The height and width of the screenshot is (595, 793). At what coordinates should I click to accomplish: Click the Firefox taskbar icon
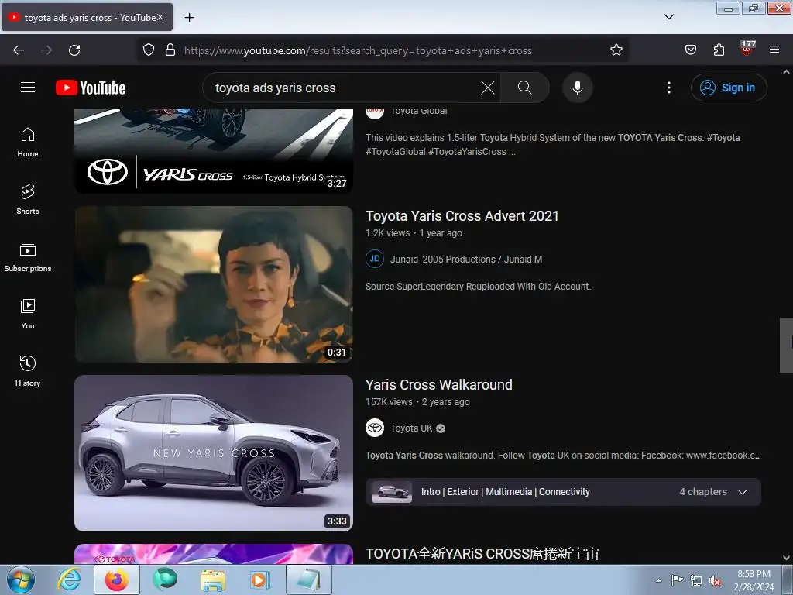(117, 580)
